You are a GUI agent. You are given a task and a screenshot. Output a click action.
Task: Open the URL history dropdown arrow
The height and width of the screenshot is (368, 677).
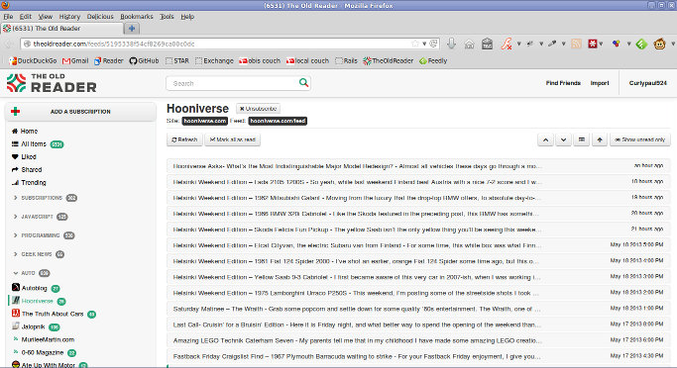click(x=424, y=44)
